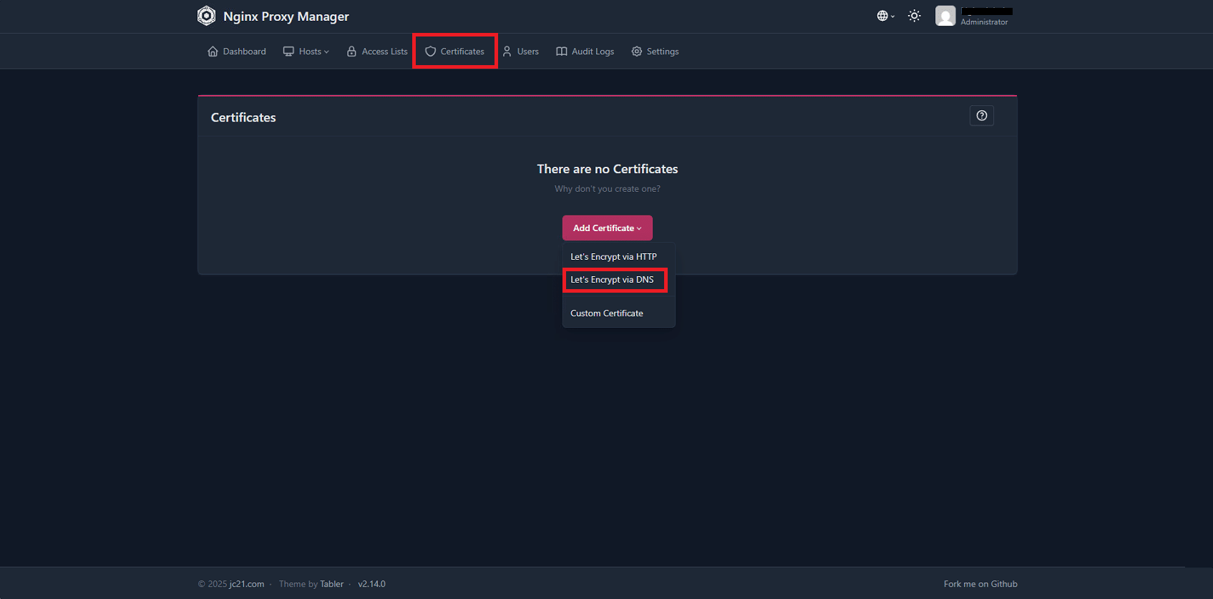Click the v2.14.0 version link
Viewport: 1213px width, 599px height.
372,584
